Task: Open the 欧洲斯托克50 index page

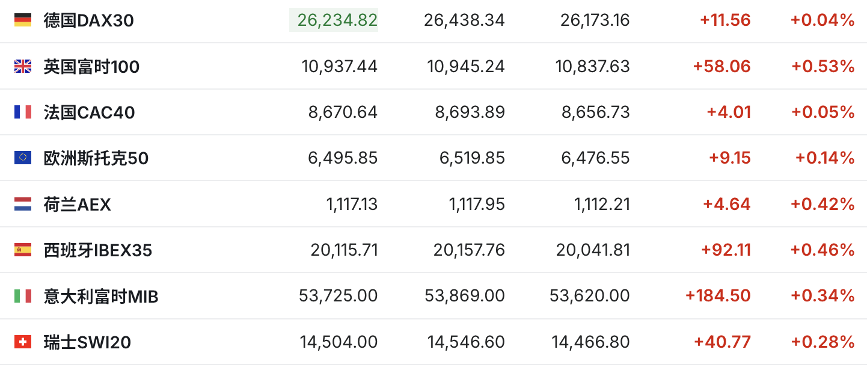Action: point(96,158)
